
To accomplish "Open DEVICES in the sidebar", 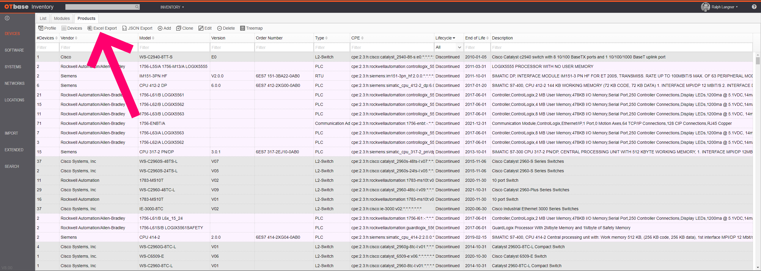I will tap(12, 34).
